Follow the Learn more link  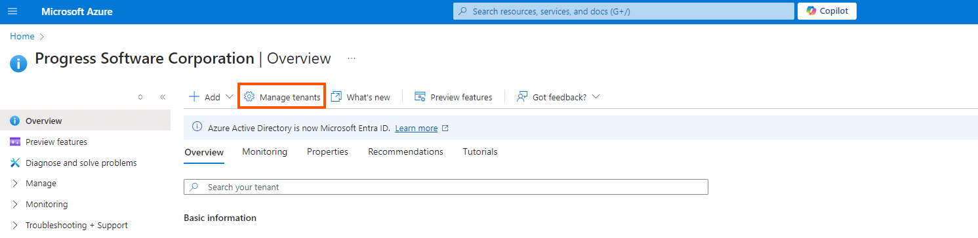[417, 129]
